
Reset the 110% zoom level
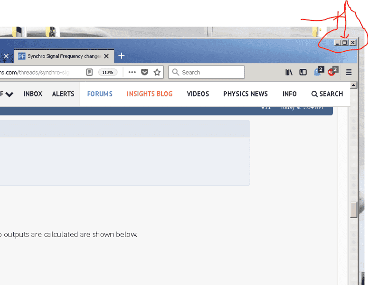click(108, 72)
